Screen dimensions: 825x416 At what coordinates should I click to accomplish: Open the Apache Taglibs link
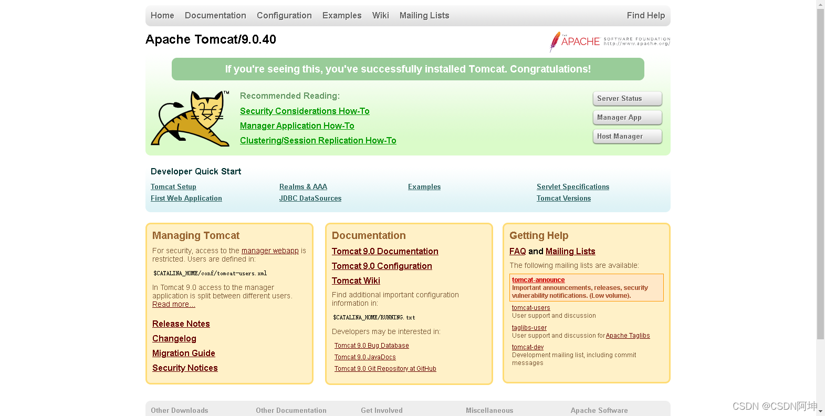[x=628, y=336]
